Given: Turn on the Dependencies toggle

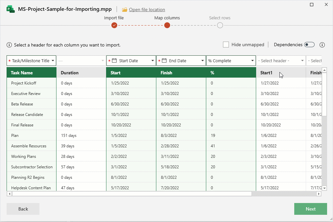Looking at the screenshot, I should (309, 45).
